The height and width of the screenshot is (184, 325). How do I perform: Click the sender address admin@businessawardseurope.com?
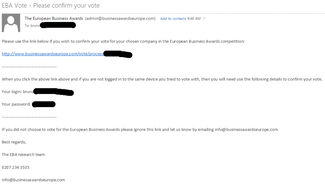pyautogui.click(x=120, y=19)
